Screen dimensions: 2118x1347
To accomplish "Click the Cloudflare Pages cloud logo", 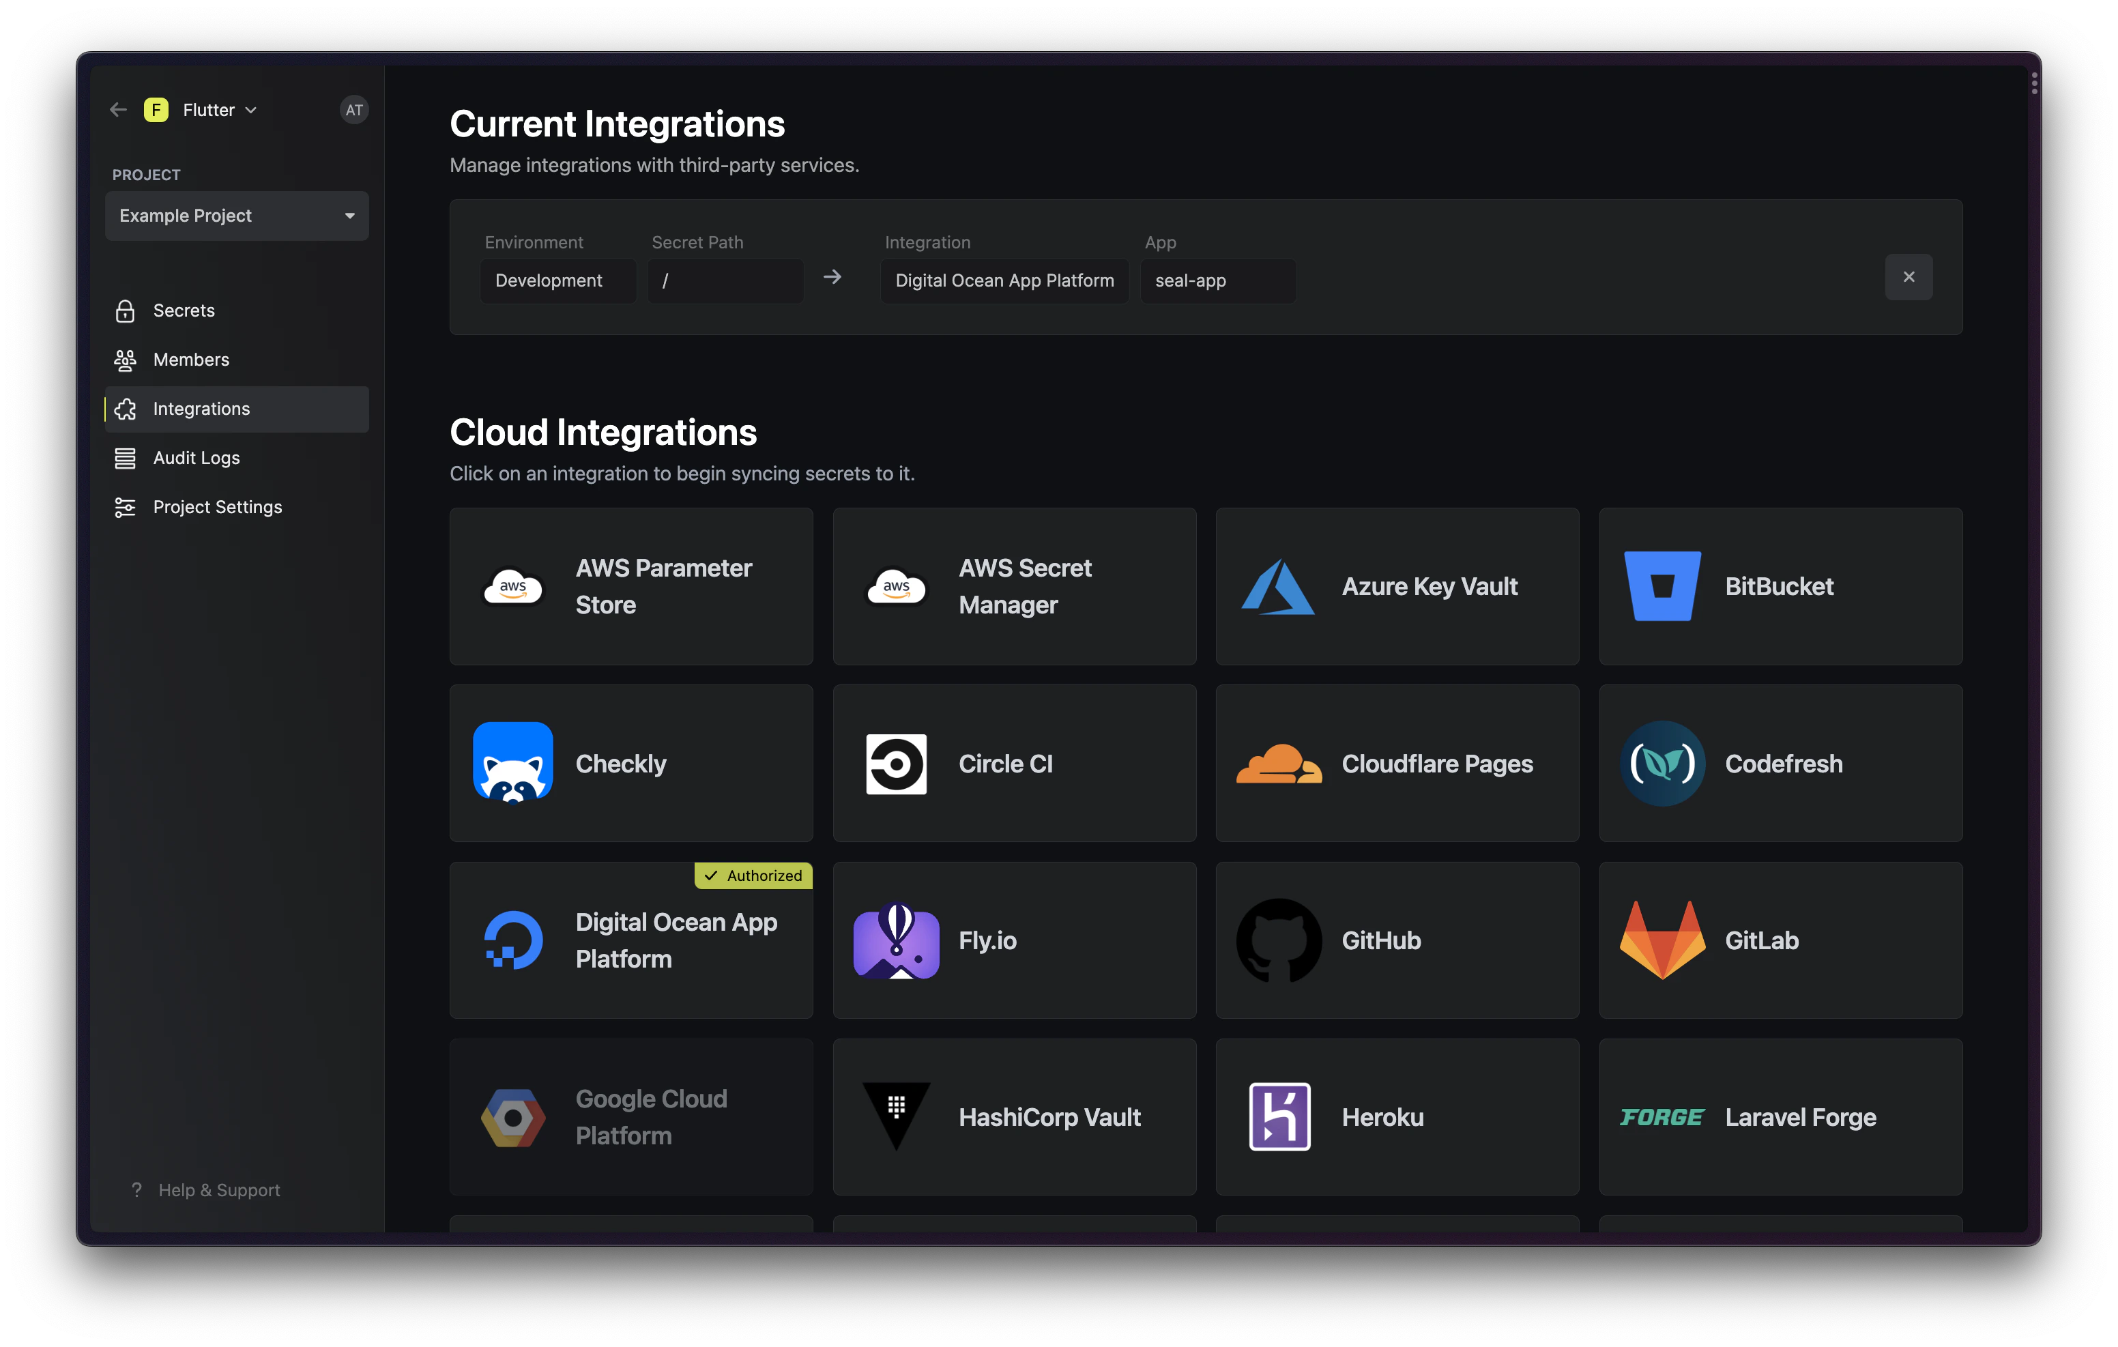I will [x=1279, y=764].
